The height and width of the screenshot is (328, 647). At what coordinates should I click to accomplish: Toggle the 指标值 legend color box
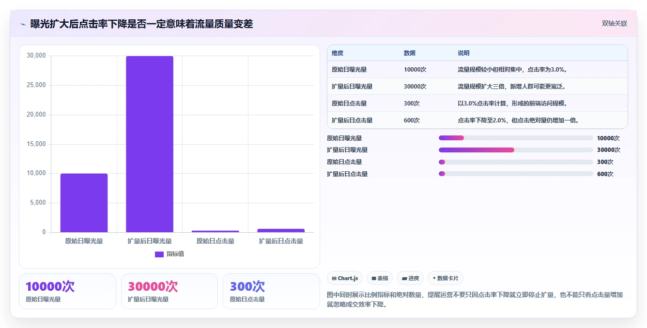pos(159,254)
